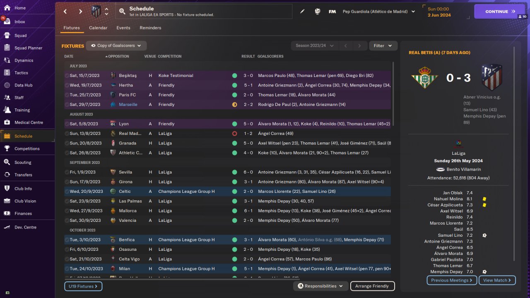The width and height of the screenshot is (530, 298).
Task: Open the Finances money icon
Action: coord(7,214)
